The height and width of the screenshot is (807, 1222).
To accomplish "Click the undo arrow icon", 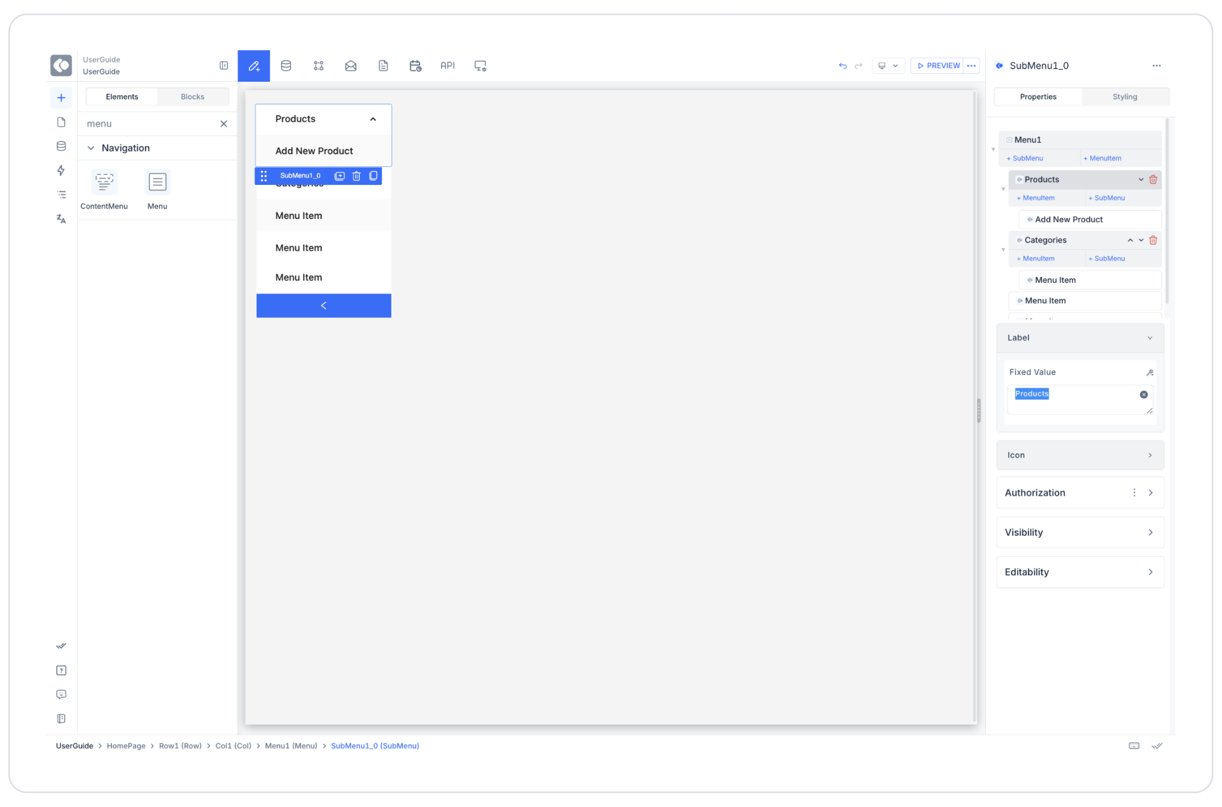I will [843, 66].
